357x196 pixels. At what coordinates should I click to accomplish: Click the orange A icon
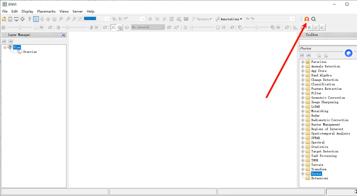tap(307, 19)
